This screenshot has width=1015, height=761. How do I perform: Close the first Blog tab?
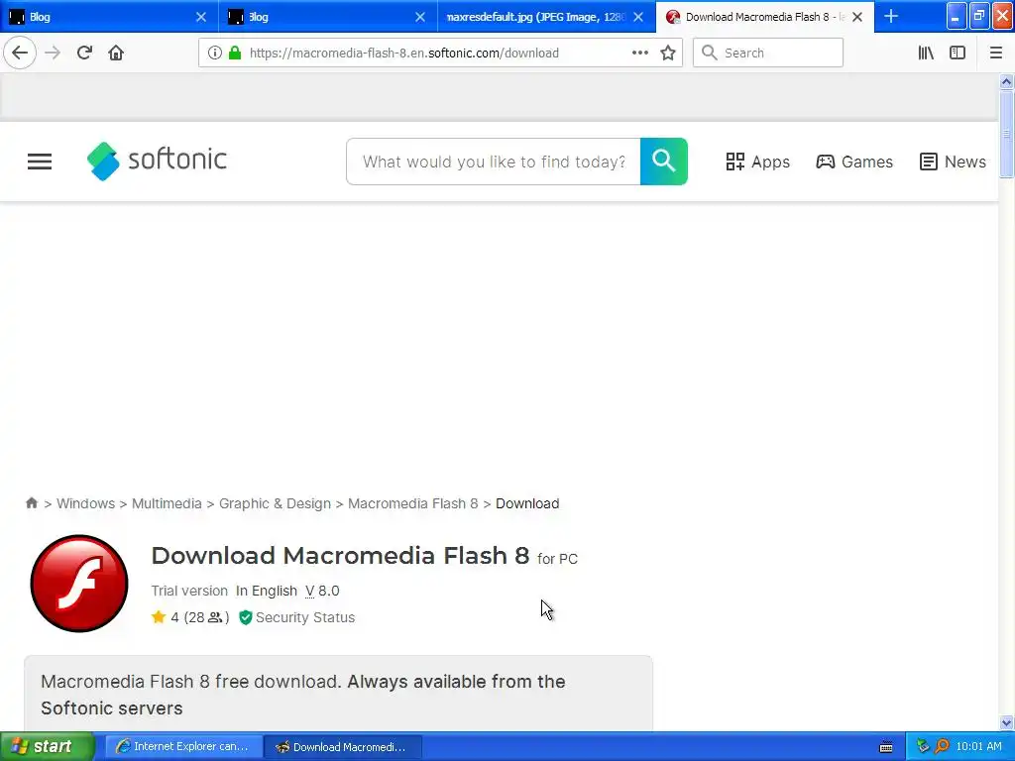pos(201,17)
